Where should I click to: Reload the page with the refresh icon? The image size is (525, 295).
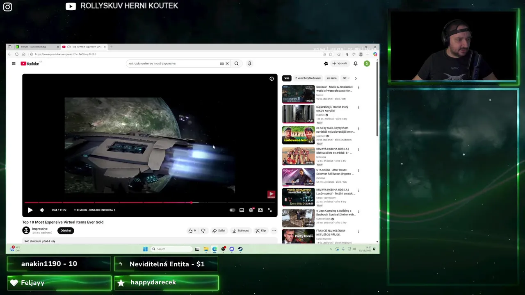coord(16,54)
